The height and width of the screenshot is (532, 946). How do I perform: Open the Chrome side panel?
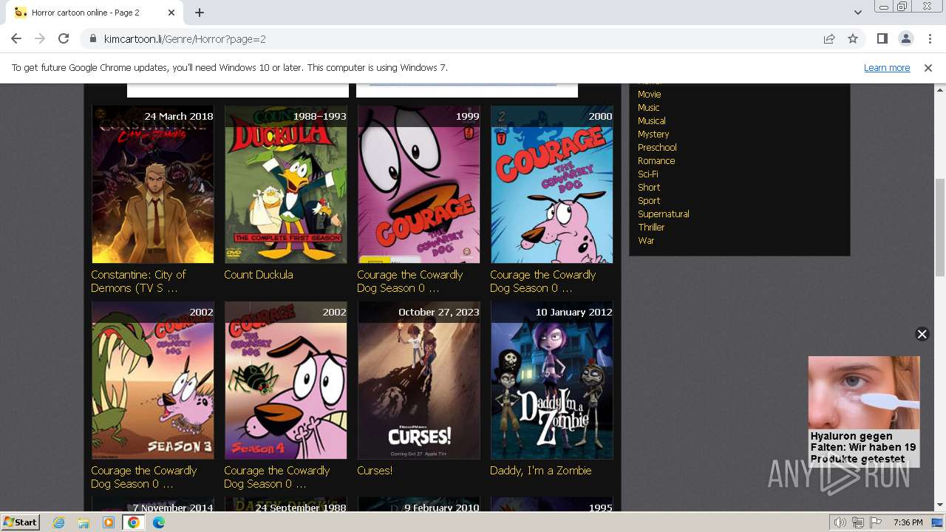[x=882, y=38]
